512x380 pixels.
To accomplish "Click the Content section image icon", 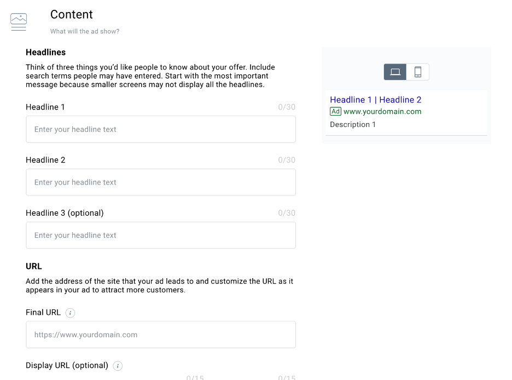I will coord(19,22).
